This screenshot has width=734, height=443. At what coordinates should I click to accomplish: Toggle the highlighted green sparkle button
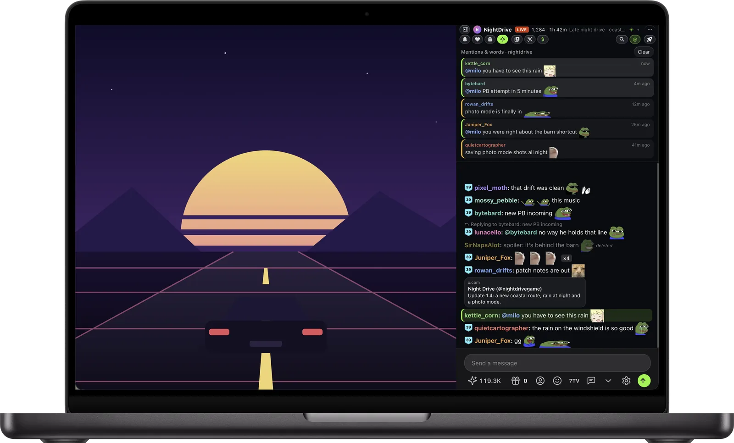coord(503,39)
